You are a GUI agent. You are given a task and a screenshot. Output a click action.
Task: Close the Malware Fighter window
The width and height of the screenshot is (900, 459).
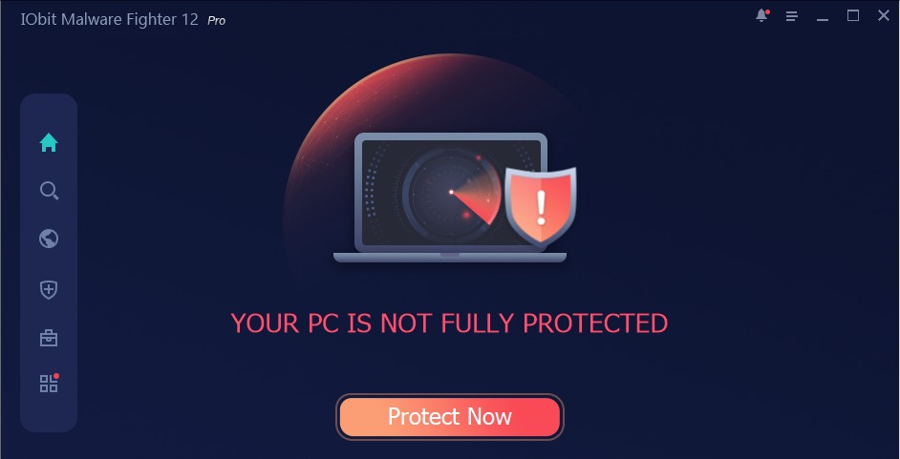click(884, 16)
